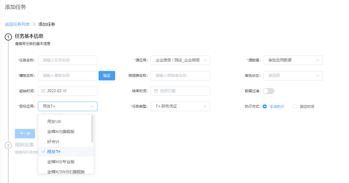Screen dimensions: 349x183
Task: Click the chevron arrow in 审批状态 select
Action: 318,76
